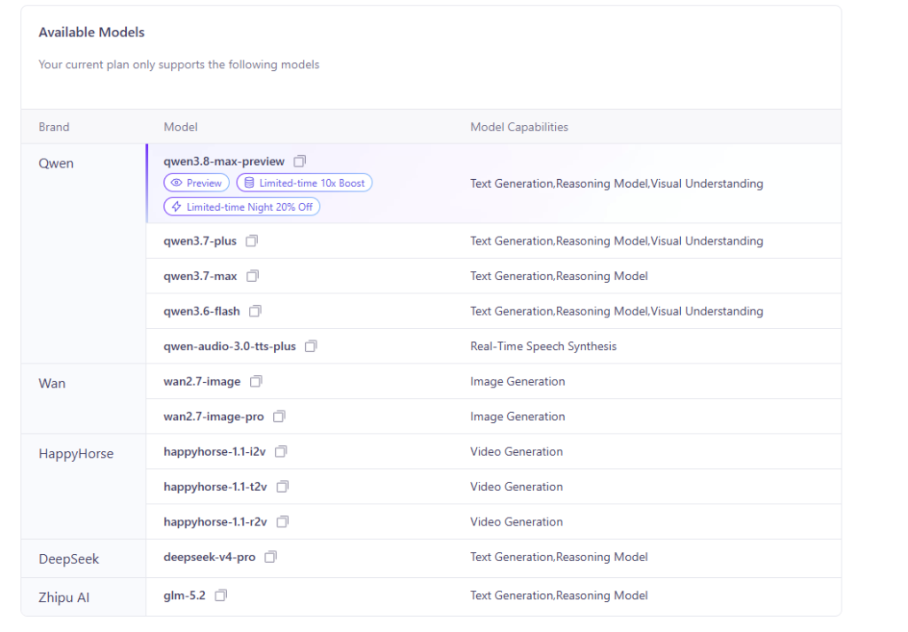The width and height of the screenshot is (908, 632).
Task: Select the wan2.7-image-pro model text
Action: pyautogui.click(x=214, y=417)
